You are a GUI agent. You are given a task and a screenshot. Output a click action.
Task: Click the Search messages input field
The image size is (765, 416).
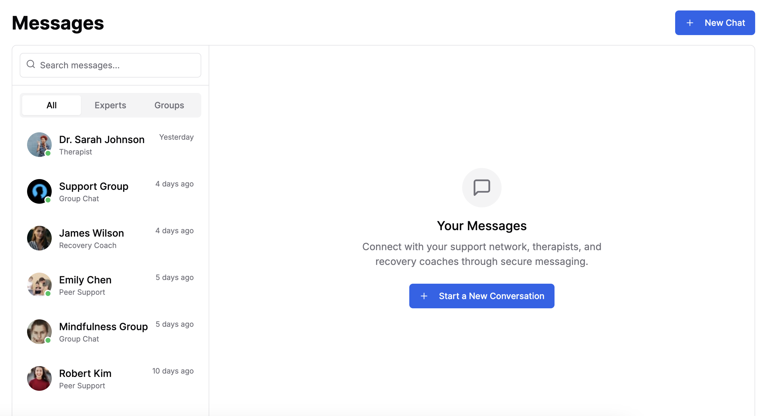point(110,65)
